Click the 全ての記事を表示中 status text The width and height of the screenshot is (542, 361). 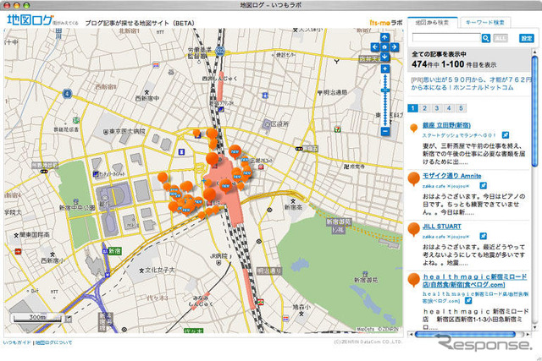click(x=439, y=54)
